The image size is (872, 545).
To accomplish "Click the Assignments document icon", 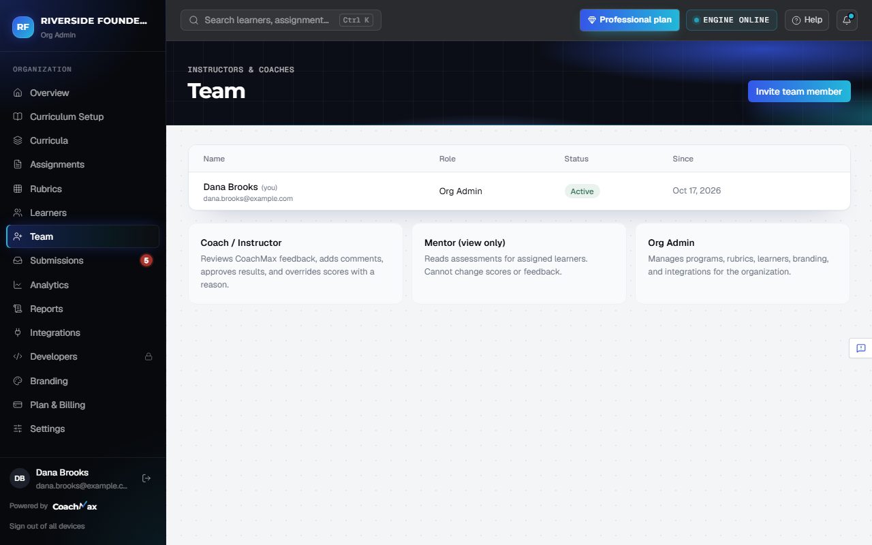I will click(18, 164).
